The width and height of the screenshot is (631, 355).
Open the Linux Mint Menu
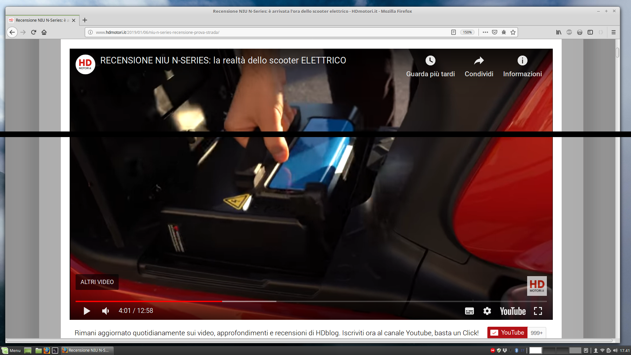tap(12, 350)
